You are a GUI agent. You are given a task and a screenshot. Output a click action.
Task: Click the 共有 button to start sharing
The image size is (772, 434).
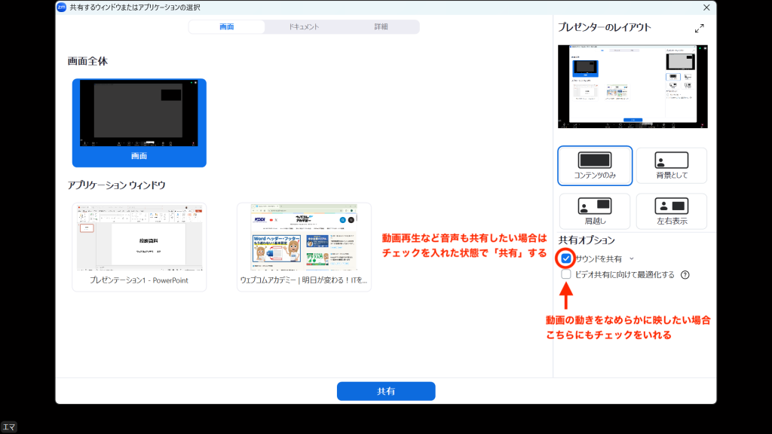point(386,391)
